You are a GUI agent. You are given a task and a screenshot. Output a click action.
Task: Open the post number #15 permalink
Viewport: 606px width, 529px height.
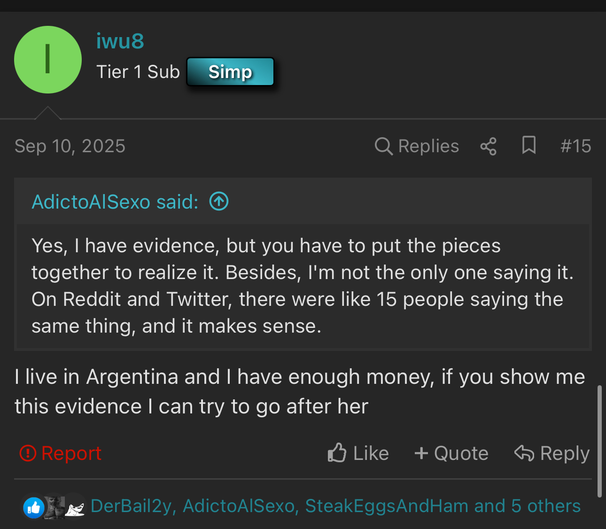click(x=575, y=146)
